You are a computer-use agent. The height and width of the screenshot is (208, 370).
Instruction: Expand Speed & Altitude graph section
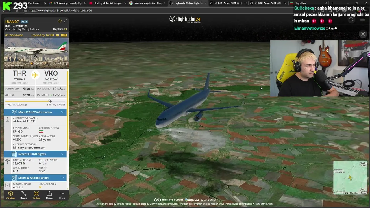click(x=35, y=178)
